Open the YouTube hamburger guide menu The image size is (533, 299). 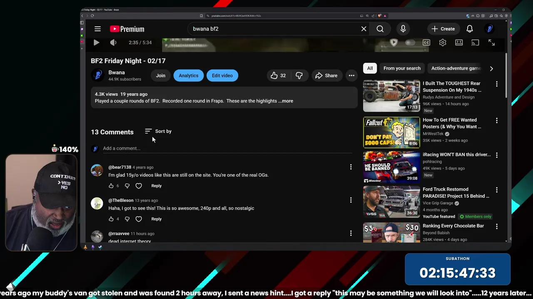point(97,29)
